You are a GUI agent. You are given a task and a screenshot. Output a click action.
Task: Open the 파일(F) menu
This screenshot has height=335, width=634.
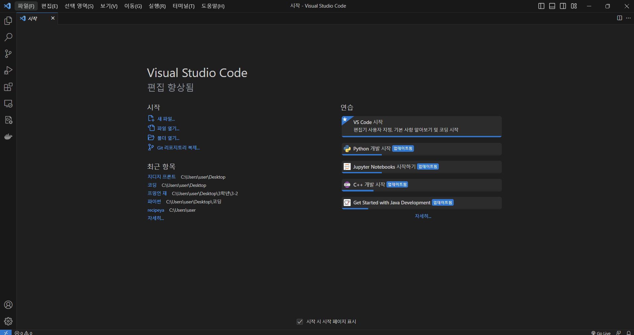pyautogui.click(x=26, y=6)
